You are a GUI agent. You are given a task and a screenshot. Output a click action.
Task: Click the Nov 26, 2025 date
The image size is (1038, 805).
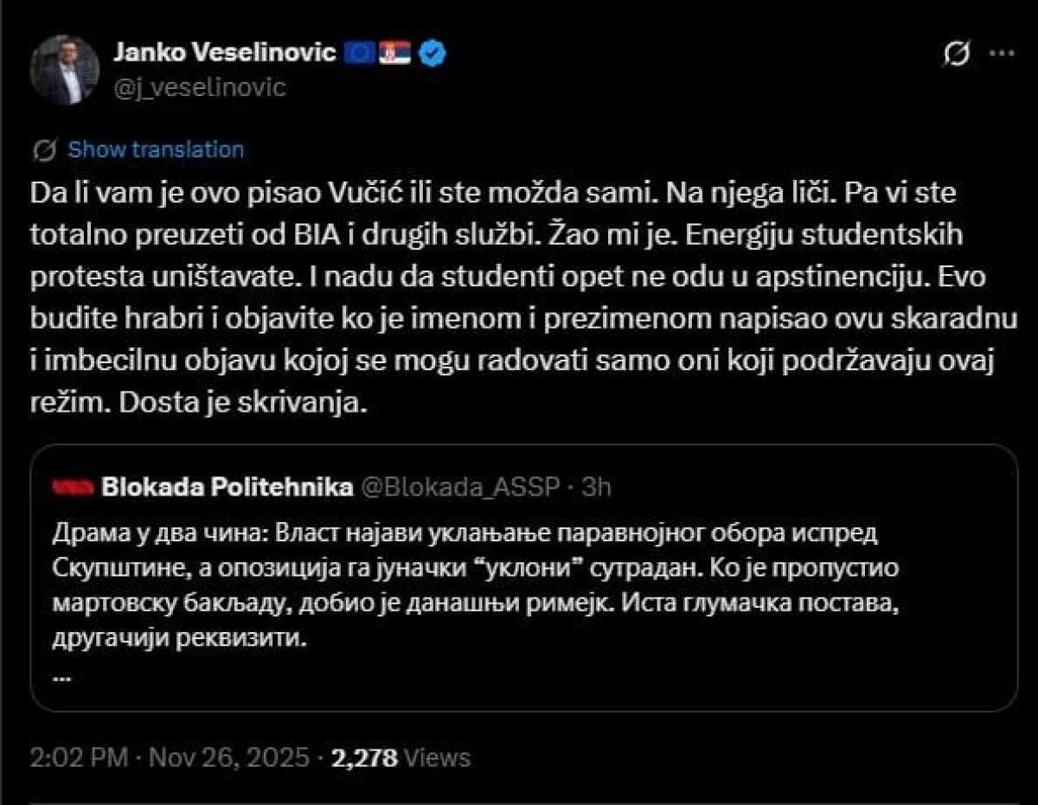click(227, 758)
